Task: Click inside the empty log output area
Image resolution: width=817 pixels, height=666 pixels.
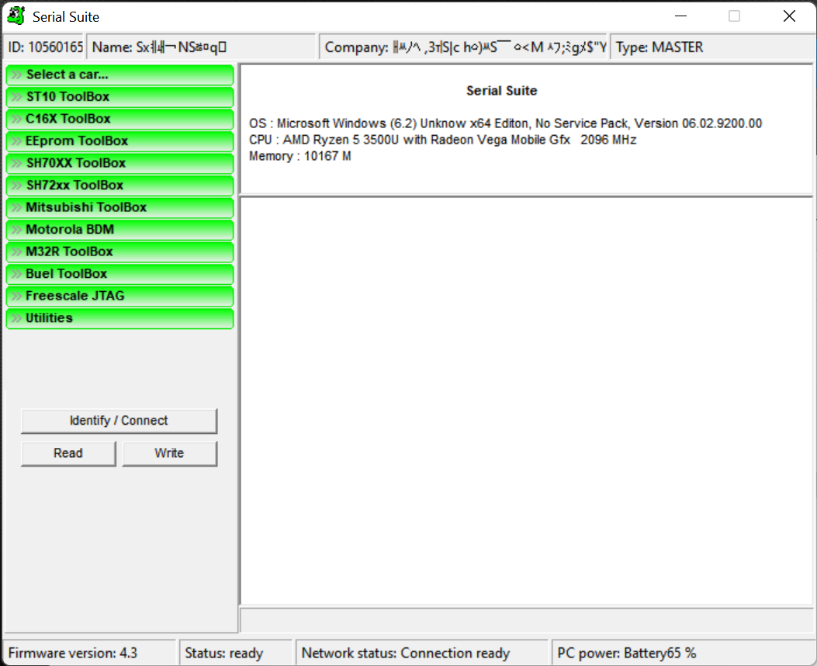Action: pos(526,400)
